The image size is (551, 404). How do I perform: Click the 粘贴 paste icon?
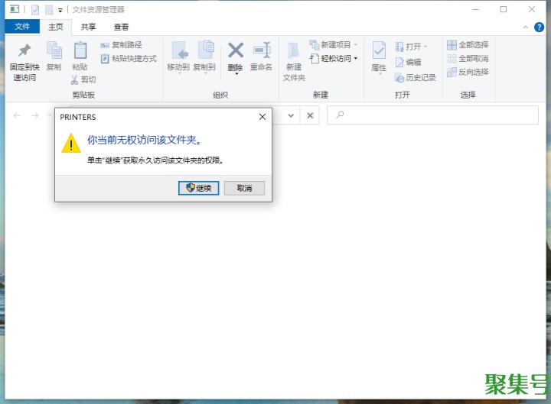coord(80,50)
